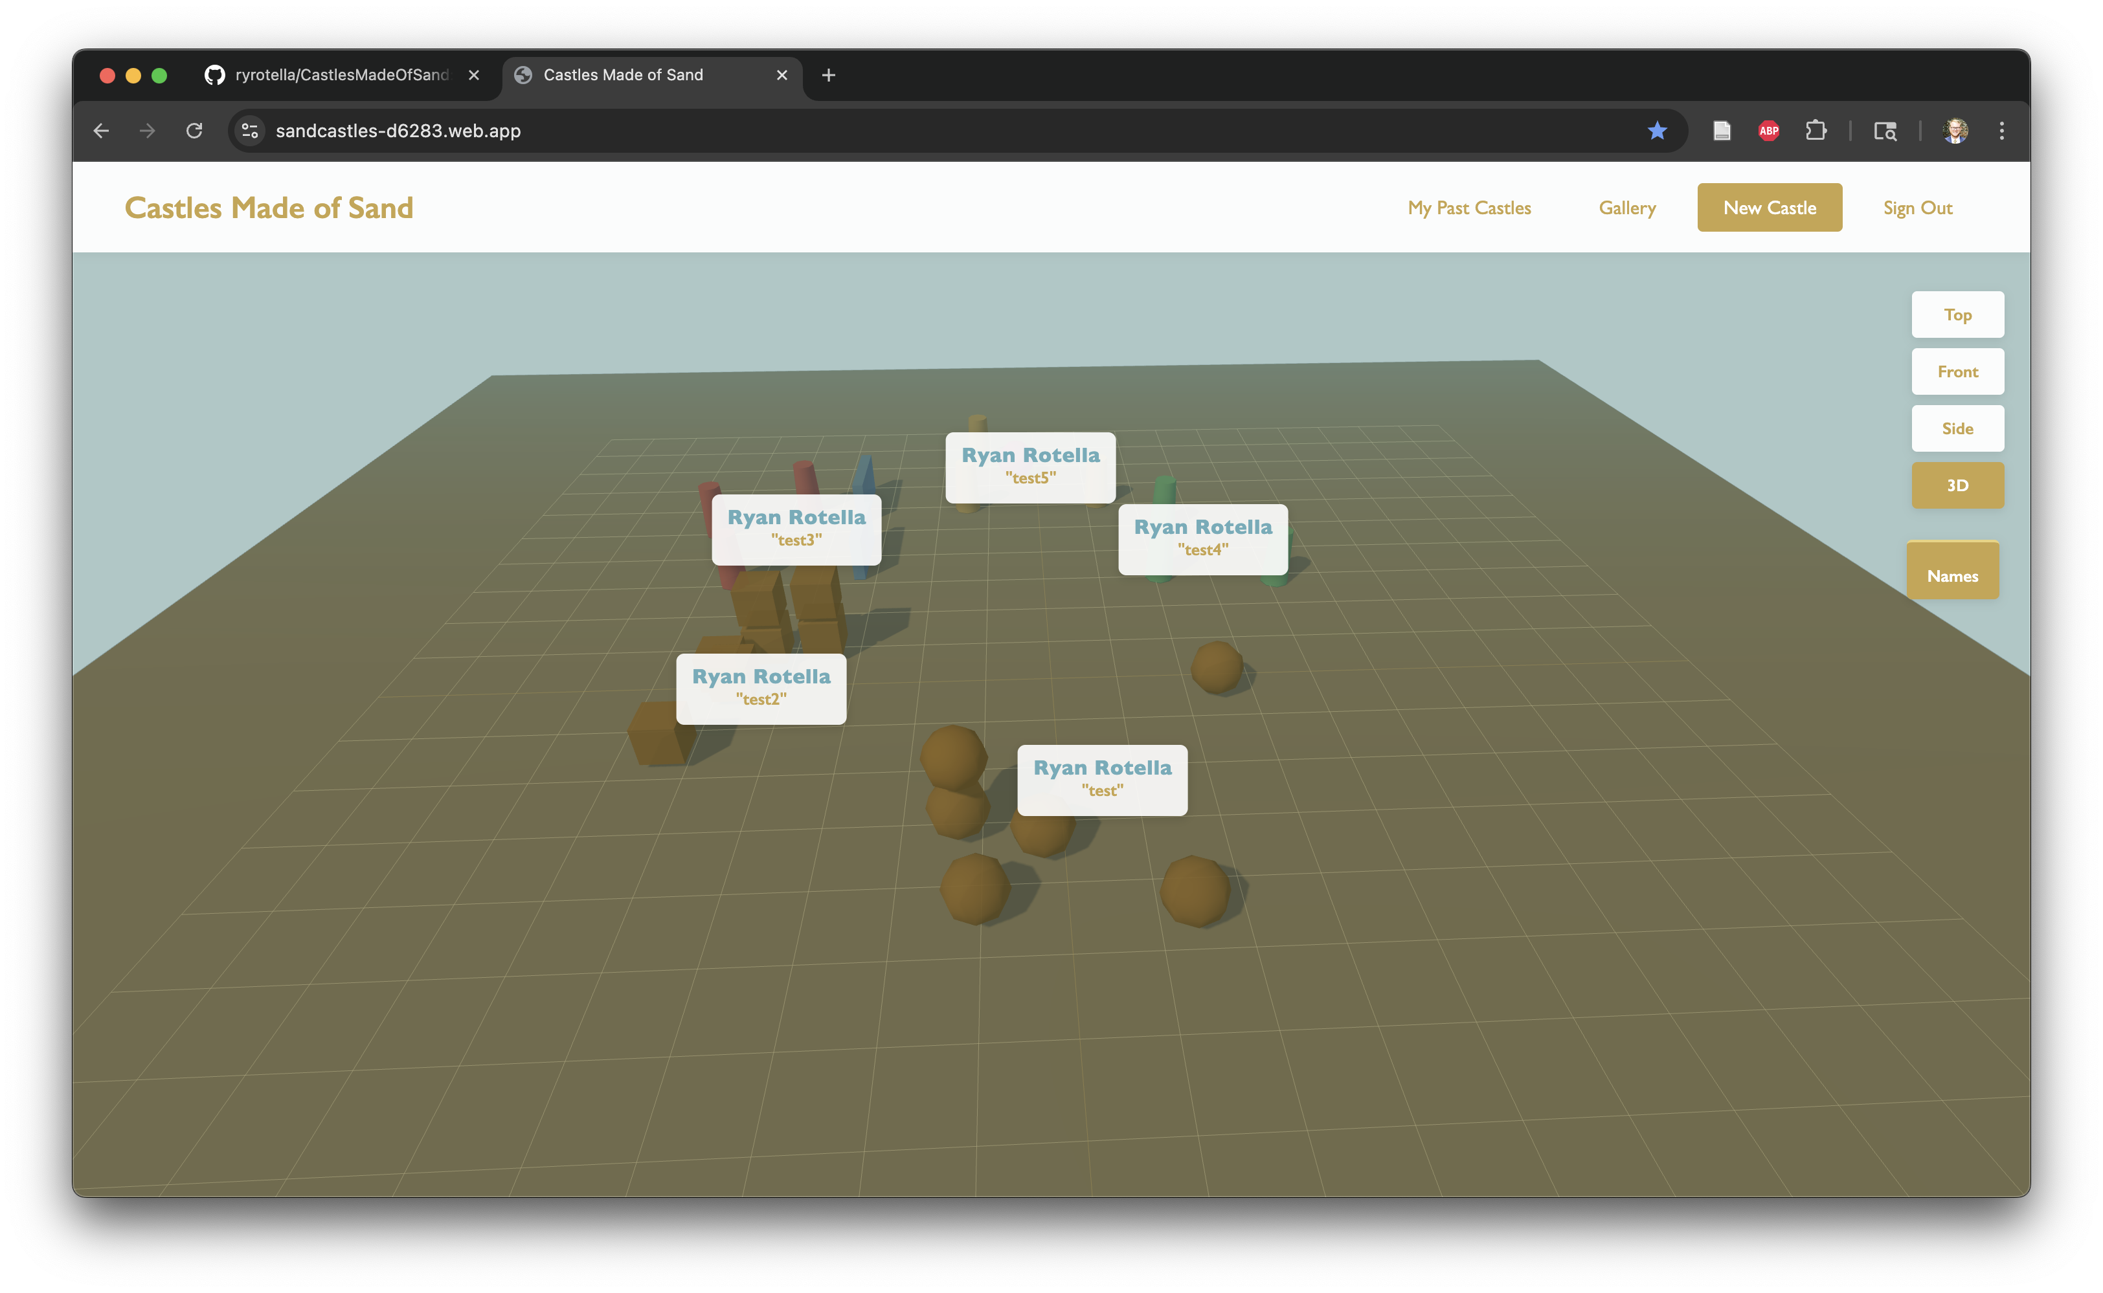Viewport: 2103px width, 1293px height.
Task: Open the Chrome three-dot menu
Action: click(2001, 131)
